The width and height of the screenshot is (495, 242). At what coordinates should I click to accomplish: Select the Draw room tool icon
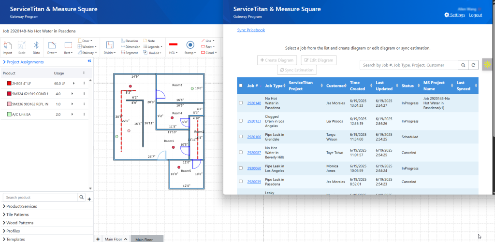(x=52, y=45)
